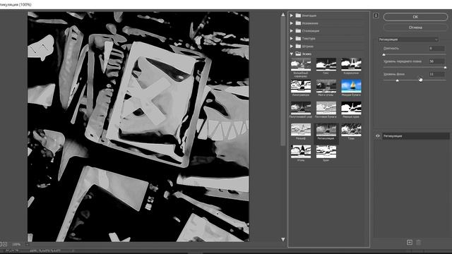Expand the Стилизация filter folder arrow
Image resolution: width=452 pixels, height=254 pixels.
[x=292, y=31]
